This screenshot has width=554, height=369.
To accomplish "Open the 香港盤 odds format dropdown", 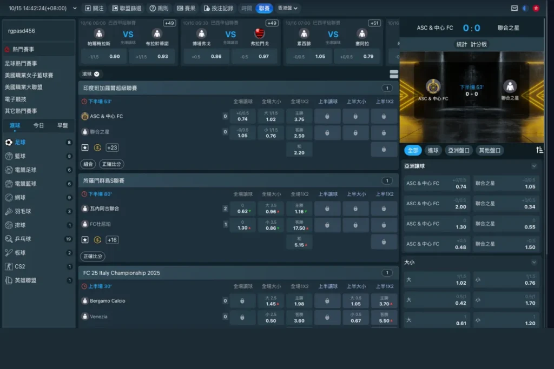I will coord(287,8).
